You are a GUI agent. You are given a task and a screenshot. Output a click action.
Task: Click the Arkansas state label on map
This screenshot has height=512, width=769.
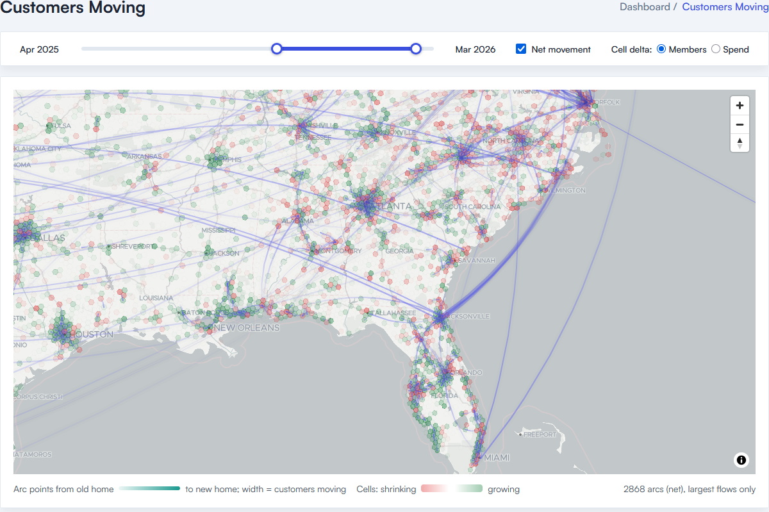144,156
